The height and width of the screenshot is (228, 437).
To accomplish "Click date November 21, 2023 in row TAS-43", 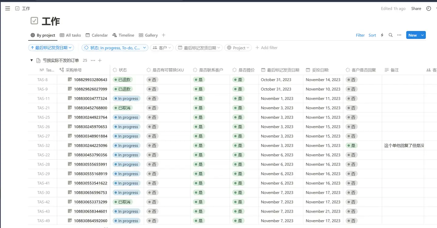I will (x=323, y=211).
